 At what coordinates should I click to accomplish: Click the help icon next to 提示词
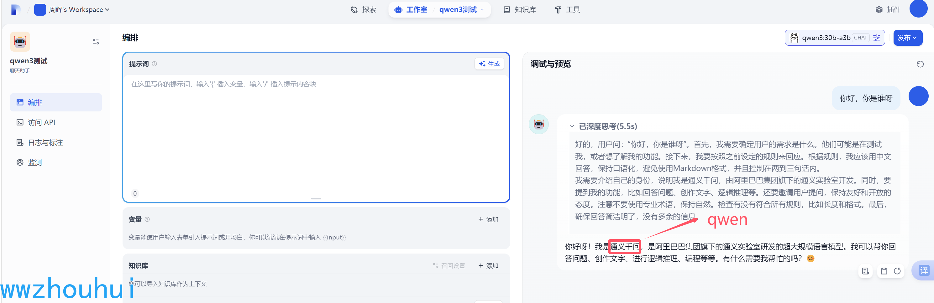click(x=155, y=64)
